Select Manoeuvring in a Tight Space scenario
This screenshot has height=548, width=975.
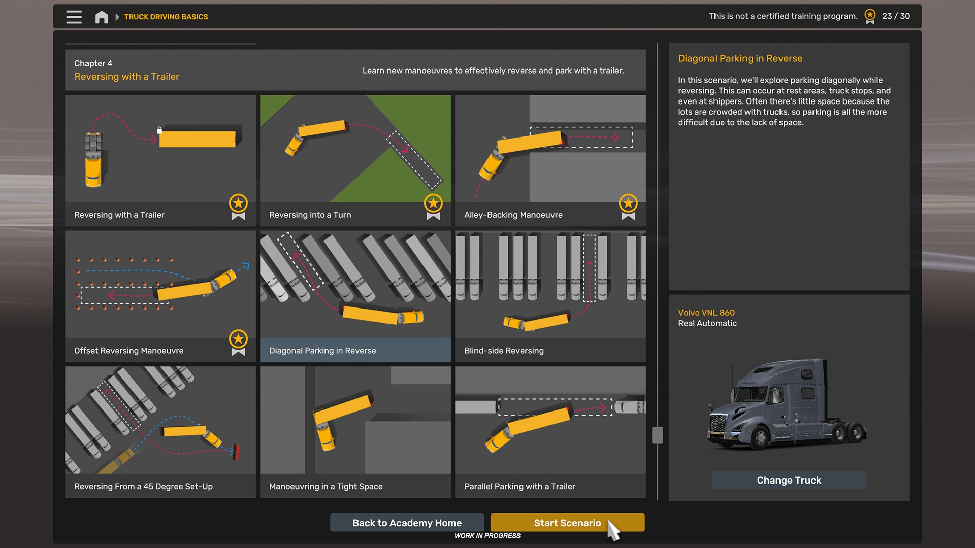click(355, 432)
